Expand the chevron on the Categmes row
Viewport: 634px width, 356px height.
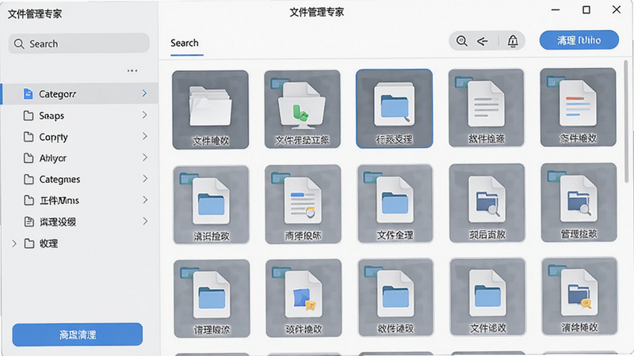point(144,179)
